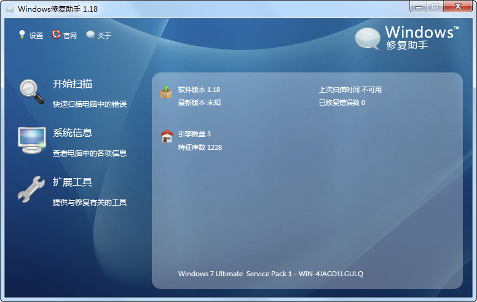Click the text 特征库数 1228
The height and width of the screenshot is (302, 477).
[x=200, y=147]
